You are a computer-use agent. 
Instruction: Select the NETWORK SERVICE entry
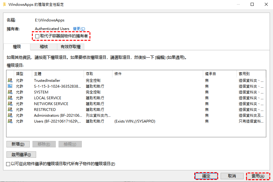point(51,104)
